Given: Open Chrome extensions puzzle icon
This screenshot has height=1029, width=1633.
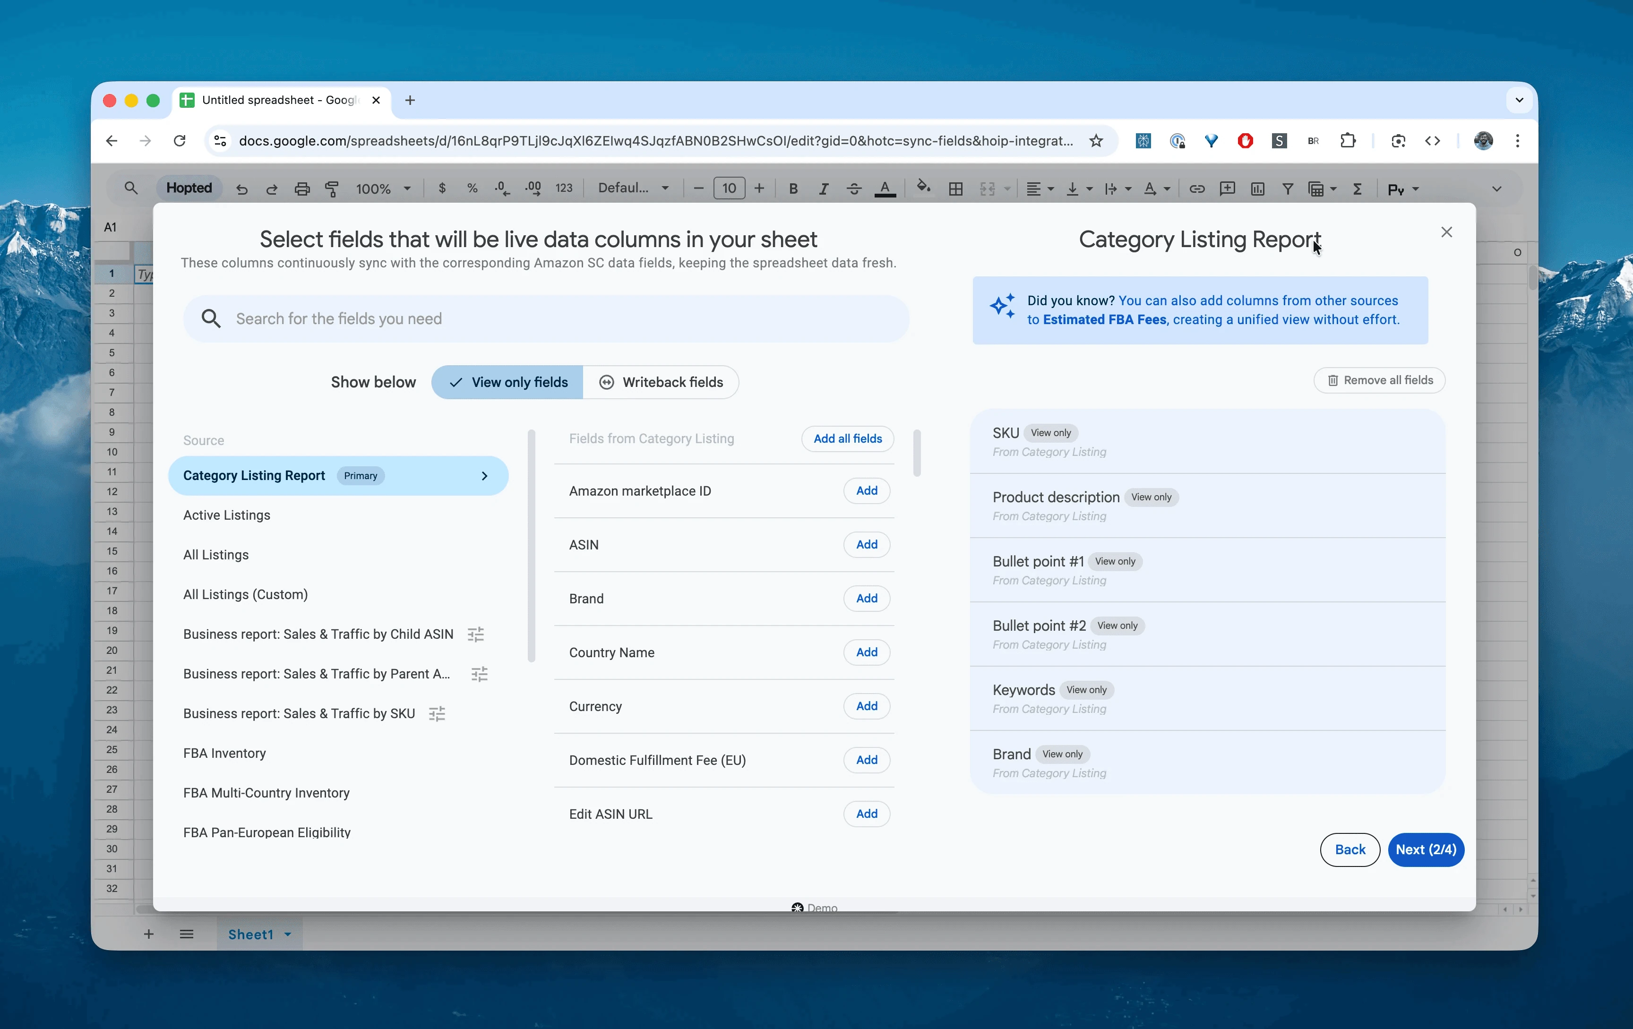Looking at the screenshot, I should pyautogui.click(x=1348, y=141).
